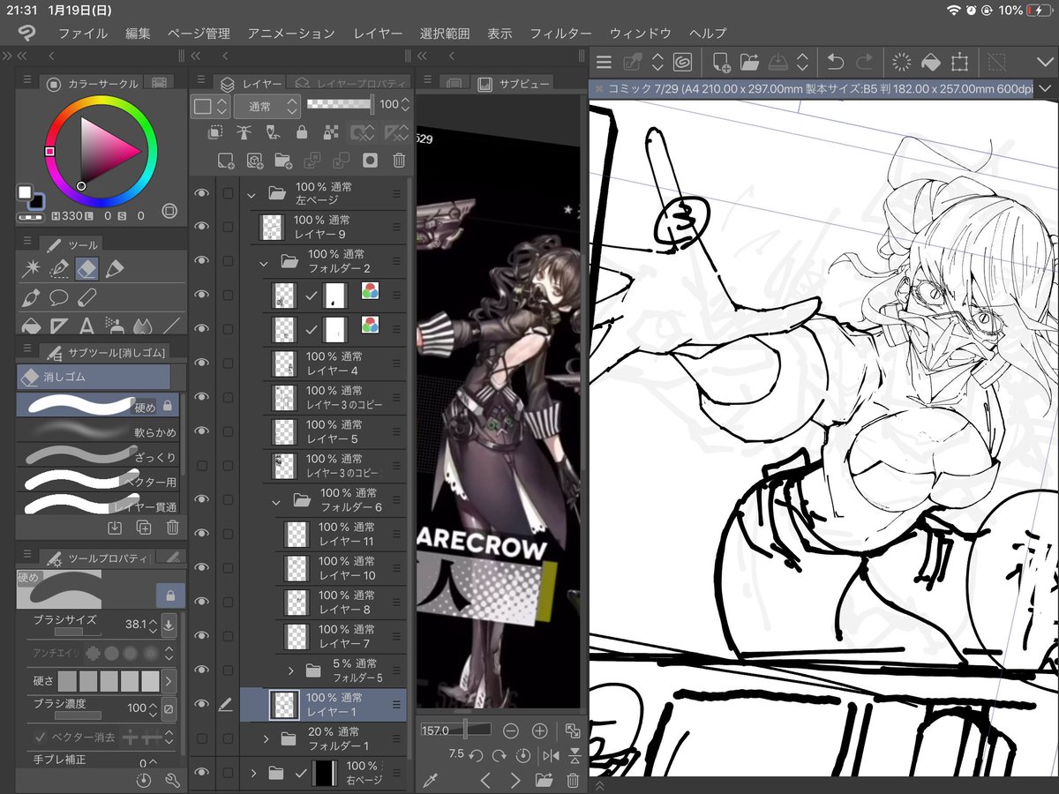Hide the レイヤー 4 layer
Viewport: 1059px width, 794px height.
(x=202, y=363)
